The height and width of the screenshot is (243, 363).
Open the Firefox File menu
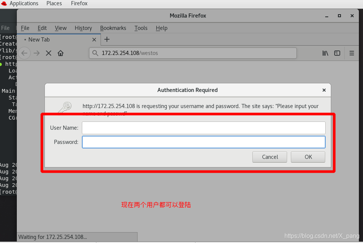tap(25, 28)
